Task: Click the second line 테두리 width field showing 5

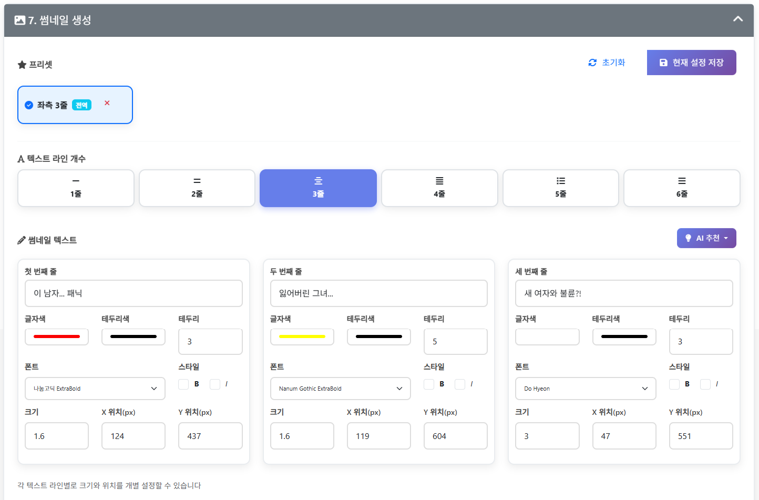Action: point(456,342)
